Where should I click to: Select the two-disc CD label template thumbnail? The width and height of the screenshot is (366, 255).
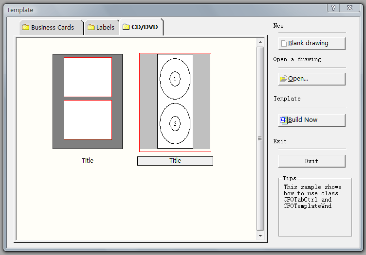(175, 101)
